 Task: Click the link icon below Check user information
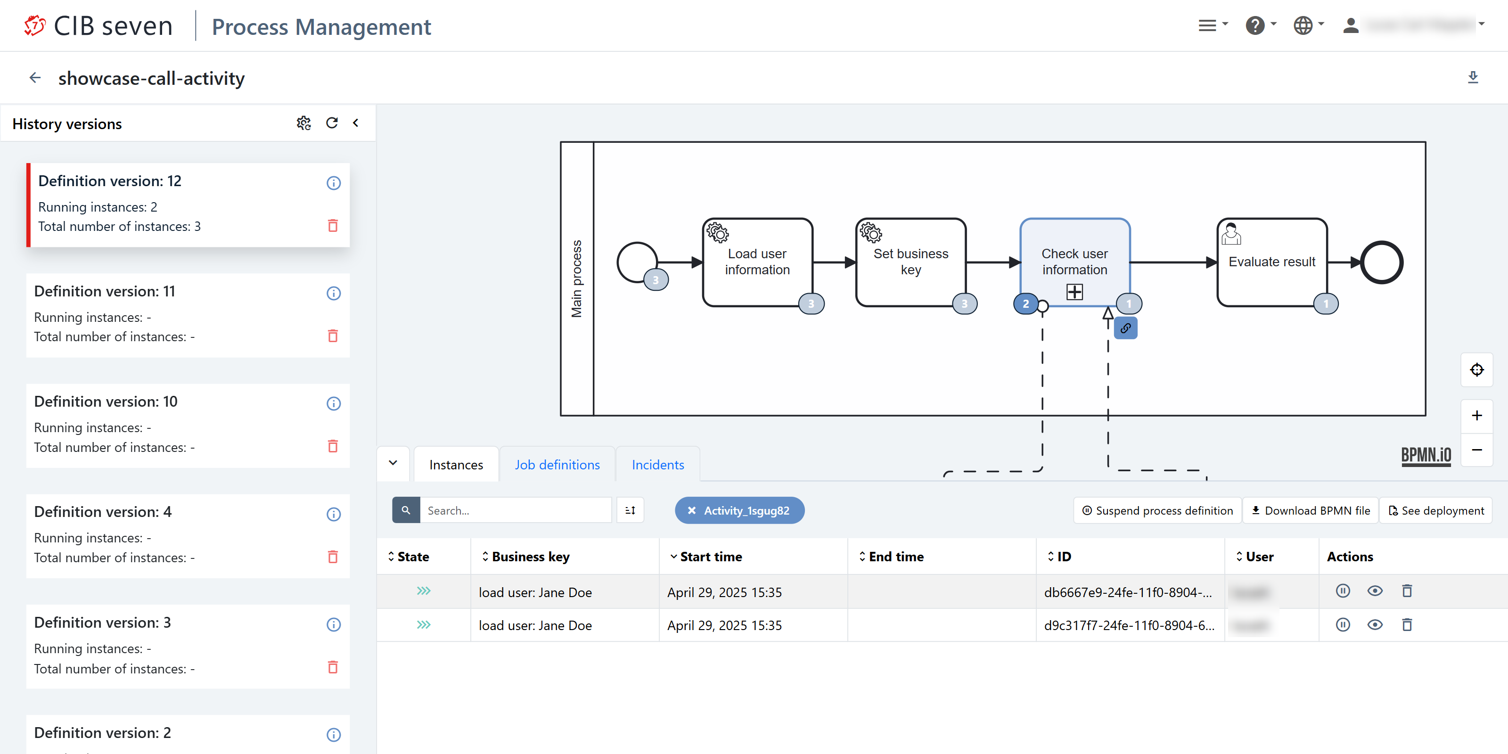(1125, 328)
